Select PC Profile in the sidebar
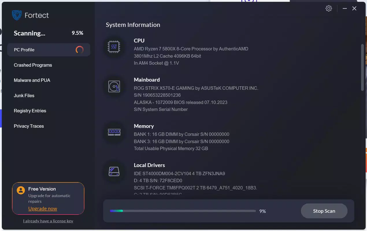The height and width of the screenshot is (231, 367). pos(49,50)
